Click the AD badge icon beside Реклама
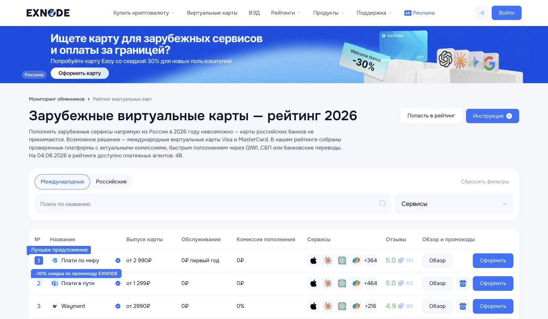The height and width of the screenshot is (319, 548). coord(408,13)
